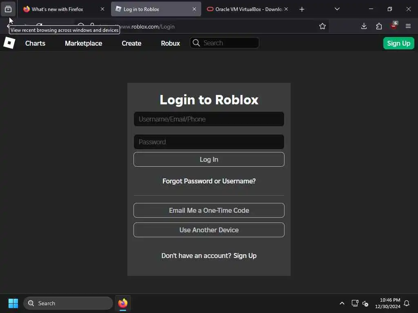Click the Username/Email/Phone field

click(x=209, y=119)
